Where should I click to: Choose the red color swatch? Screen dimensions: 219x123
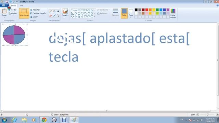click(147, 10)
